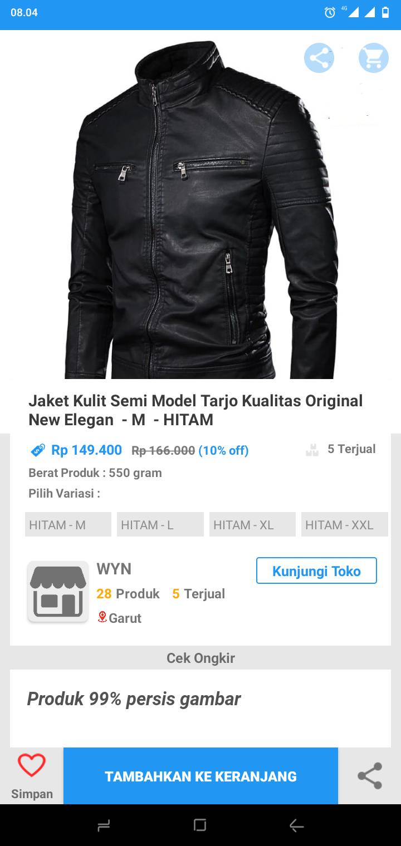The image size is (401, 846).
Task: Tap the Garut location pin icon
Action: coord(102,617)
